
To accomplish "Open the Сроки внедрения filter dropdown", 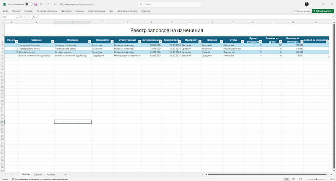I will click(x=260, y=42).
